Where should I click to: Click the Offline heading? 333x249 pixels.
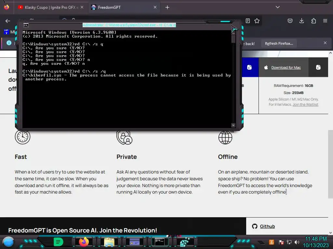coord(228,157)
